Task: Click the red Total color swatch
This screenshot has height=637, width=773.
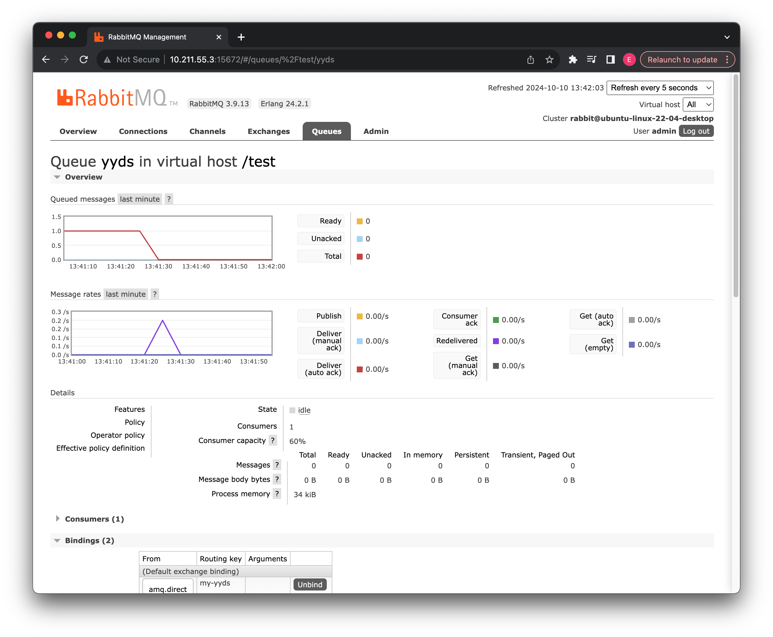Action: pyautogui.click(x=360, y=256)
